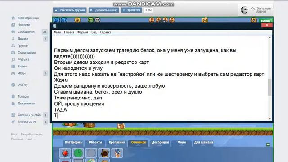Click the VK Pay sidebar icon
This screenshot has width=288, height=162.
tap(13, 85)
